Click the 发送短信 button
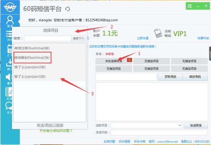Screen dimensions: 211x145 196,125
